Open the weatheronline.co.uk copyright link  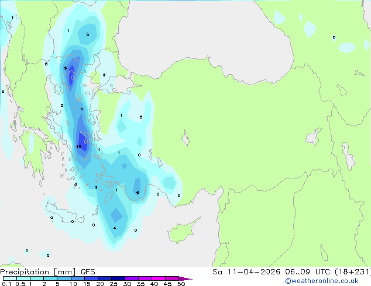pyautogui.click(x=322, y=281)
